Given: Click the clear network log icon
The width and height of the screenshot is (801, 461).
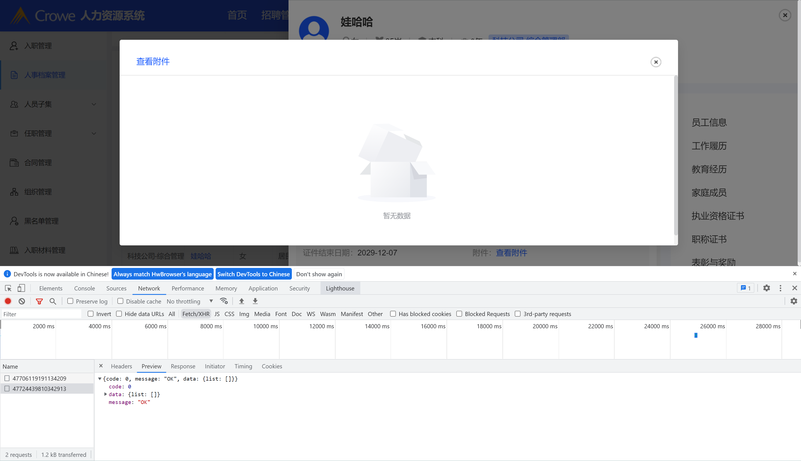Looking at the screenshot, I should coord(21,301).
